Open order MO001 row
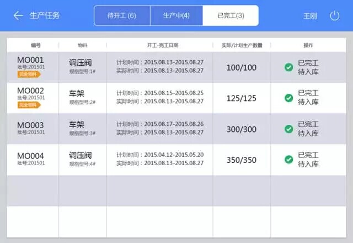Screen dimensions: 353x243 165,67
